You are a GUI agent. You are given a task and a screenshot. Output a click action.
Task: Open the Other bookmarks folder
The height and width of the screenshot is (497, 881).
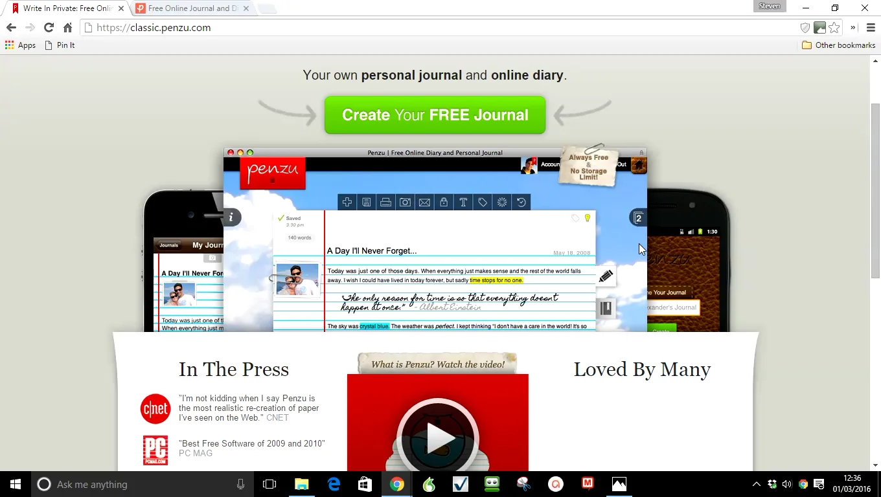(x=838, y=45)
